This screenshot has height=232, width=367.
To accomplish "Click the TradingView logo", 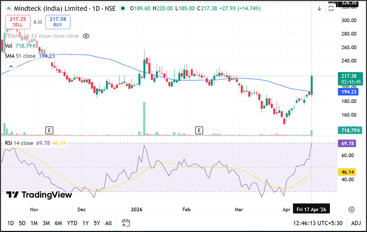I will point(40,195).
